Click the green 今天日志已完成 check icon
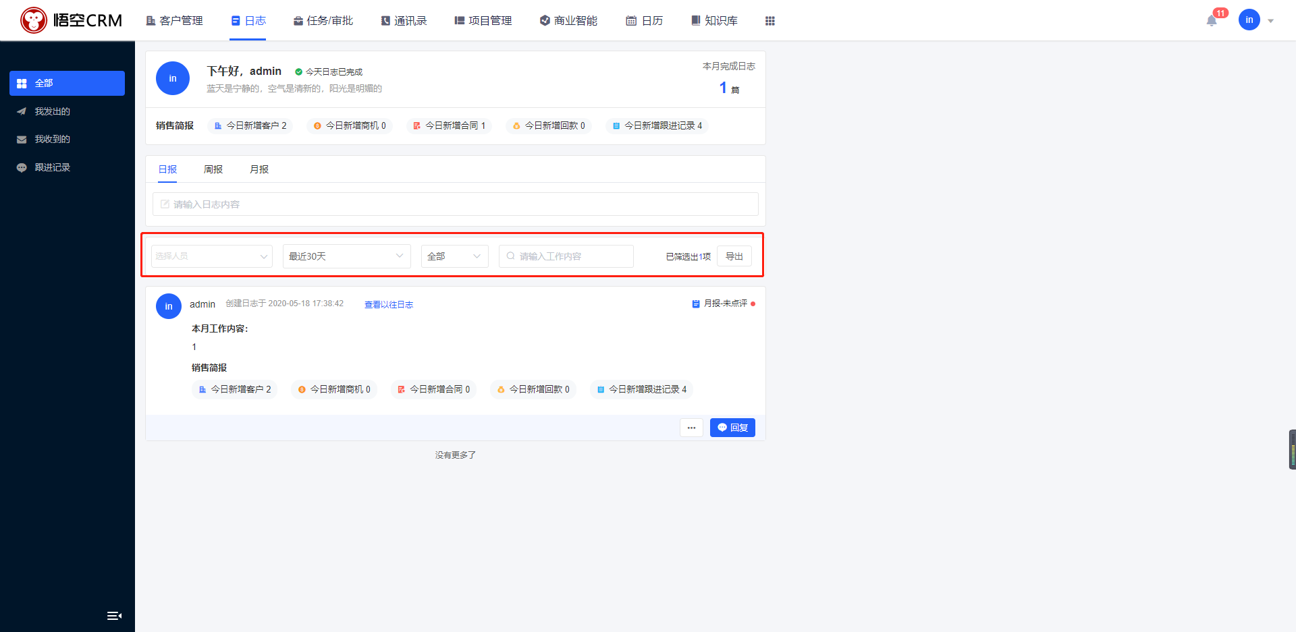 [x=298, y=71]
